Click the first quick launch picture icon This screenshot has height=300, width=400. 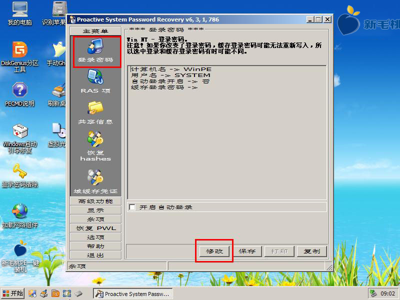(32, 293)
